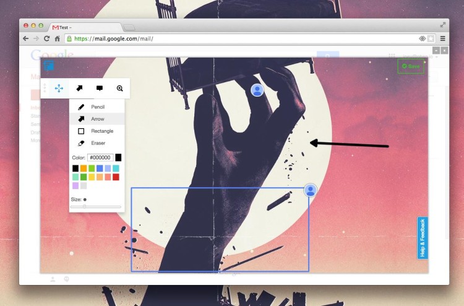This screenshot has height=306, width=464.
Task: Pick the lime green palette swatch
Action: tap(92, 168)
